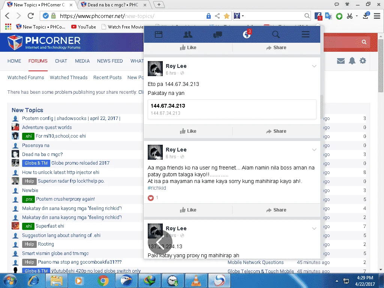Open the scissors capture tool icon
The image size is (384, 288).
coord(350,16)
